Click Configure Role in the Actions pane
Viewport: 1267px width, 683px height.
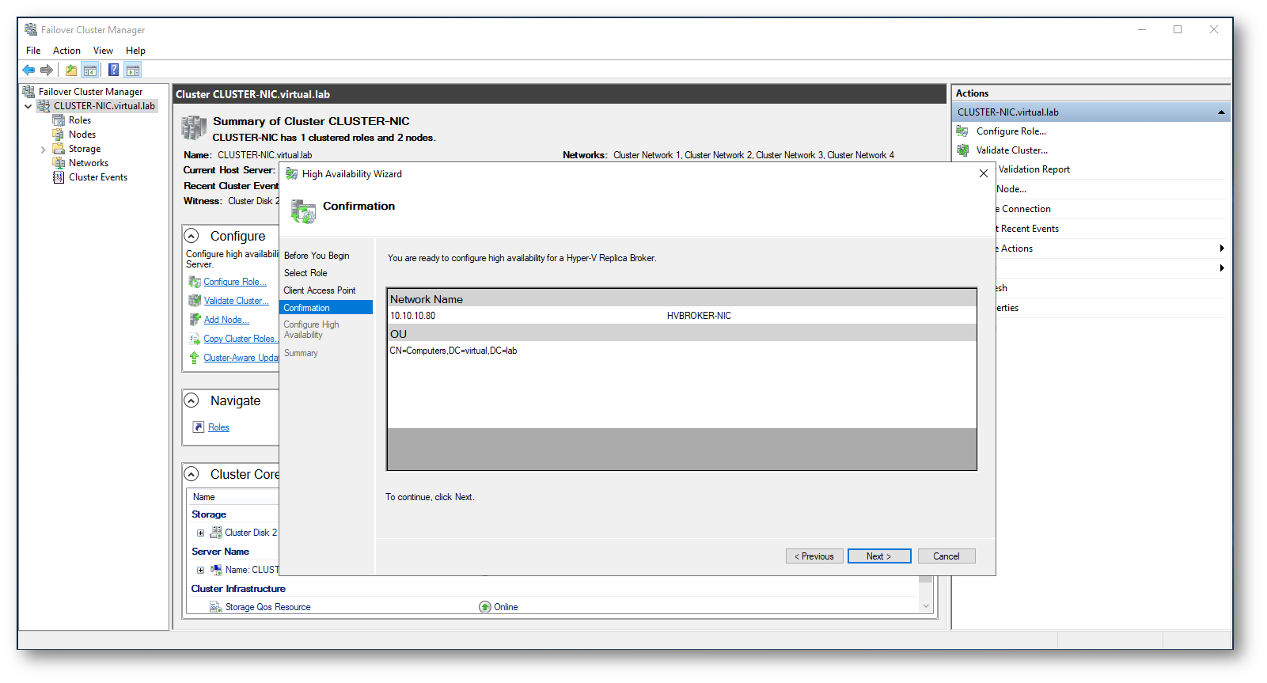click(x=1011, y=131)
